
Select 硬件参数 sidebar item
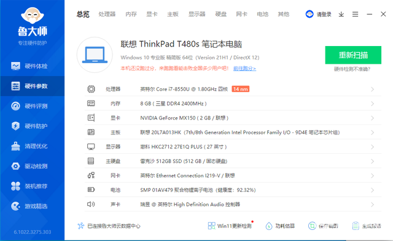(x=33, y=86)
